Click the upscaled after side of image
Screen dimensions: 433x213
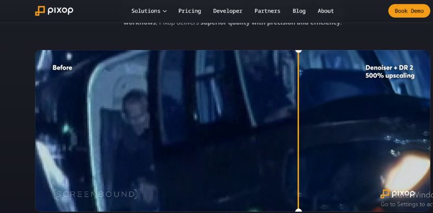364,130
